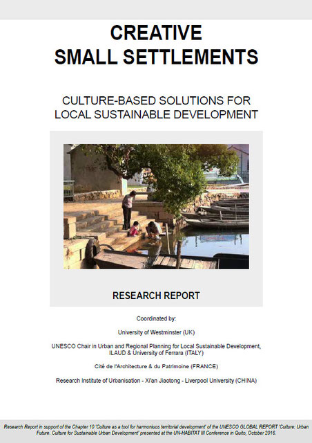Screen dimensions: 312x443
Task: Click the child in red in photo
Action: click(x=135, y=229)
